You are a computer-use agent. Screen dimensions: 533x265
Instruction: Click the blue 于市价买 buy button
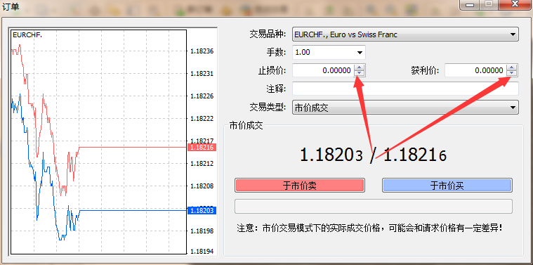pyautogui.click(x=447, y=186)
